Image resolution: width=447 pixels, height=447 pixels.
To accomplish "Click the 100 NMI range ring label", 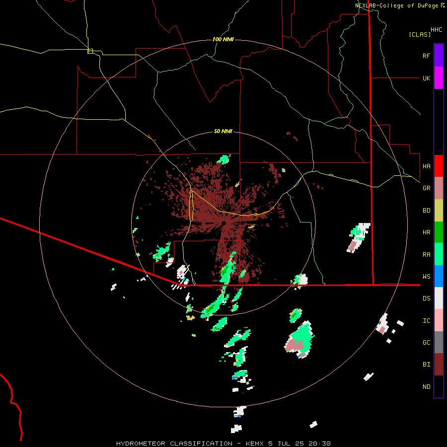I will tap(223, 39).
